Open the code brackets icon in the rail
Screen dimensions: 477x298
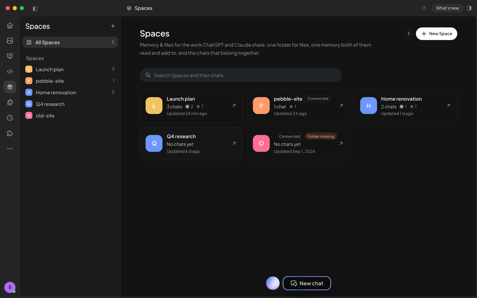(x=10, y=72)
